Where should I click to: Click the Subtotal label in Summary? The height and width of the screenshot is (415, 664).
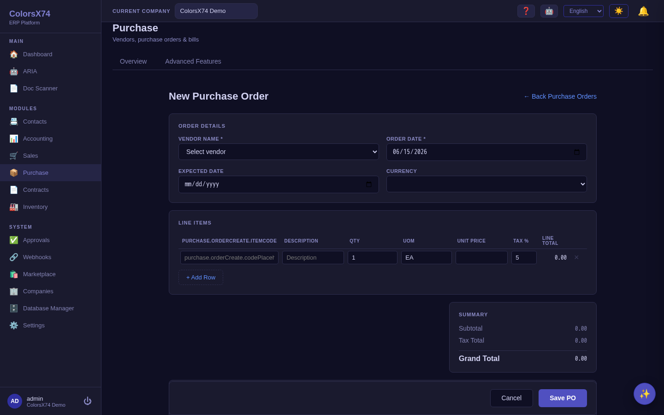click(470, 328)
